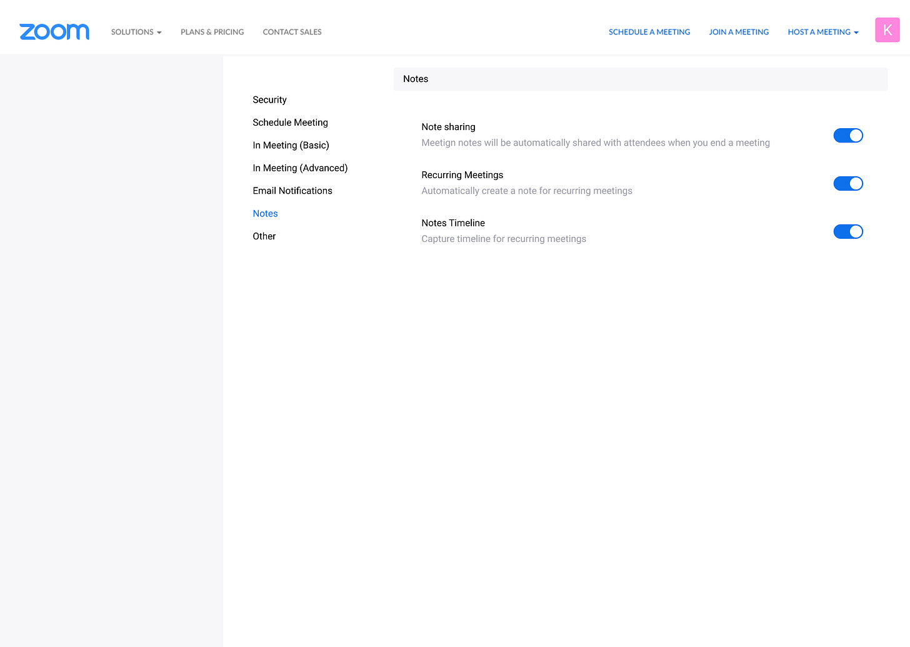Click Contact Sales link
The image size is (910, 647).
point(292,32)
